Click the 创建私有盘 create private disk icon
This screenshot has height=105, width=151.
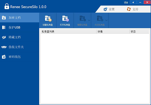point(48,18)
